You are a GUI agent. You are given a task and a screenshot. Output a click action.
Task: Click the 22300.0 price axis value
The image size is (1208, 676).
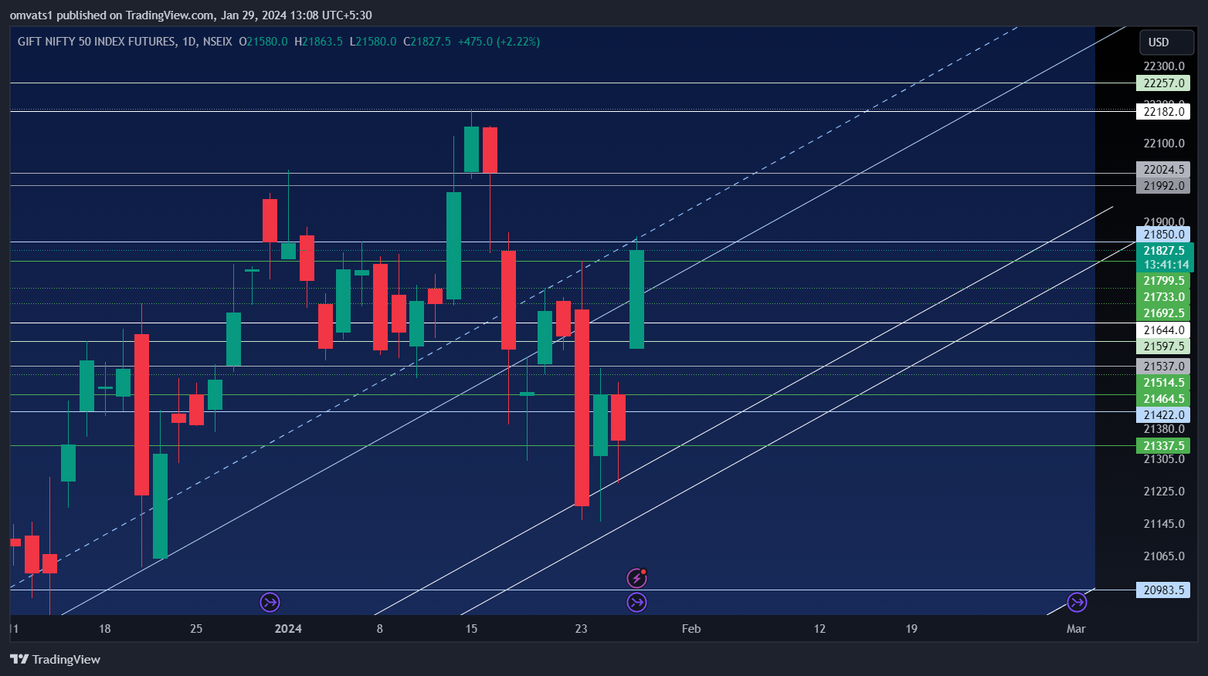click(x=1164, y=66)
